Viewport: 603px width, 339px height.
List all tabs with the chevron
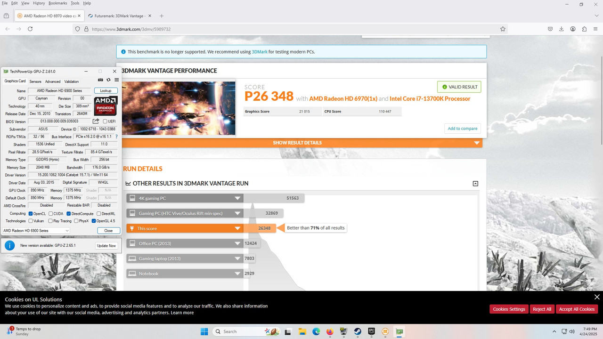(x=597, y=16)
